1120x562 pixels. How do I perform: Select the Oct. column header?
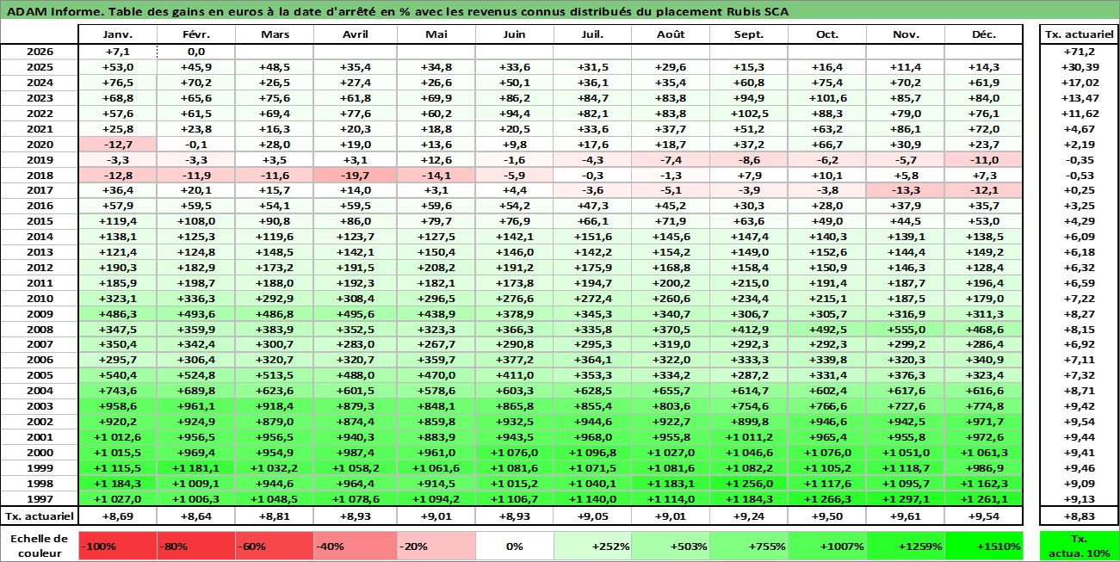(827, 34)
